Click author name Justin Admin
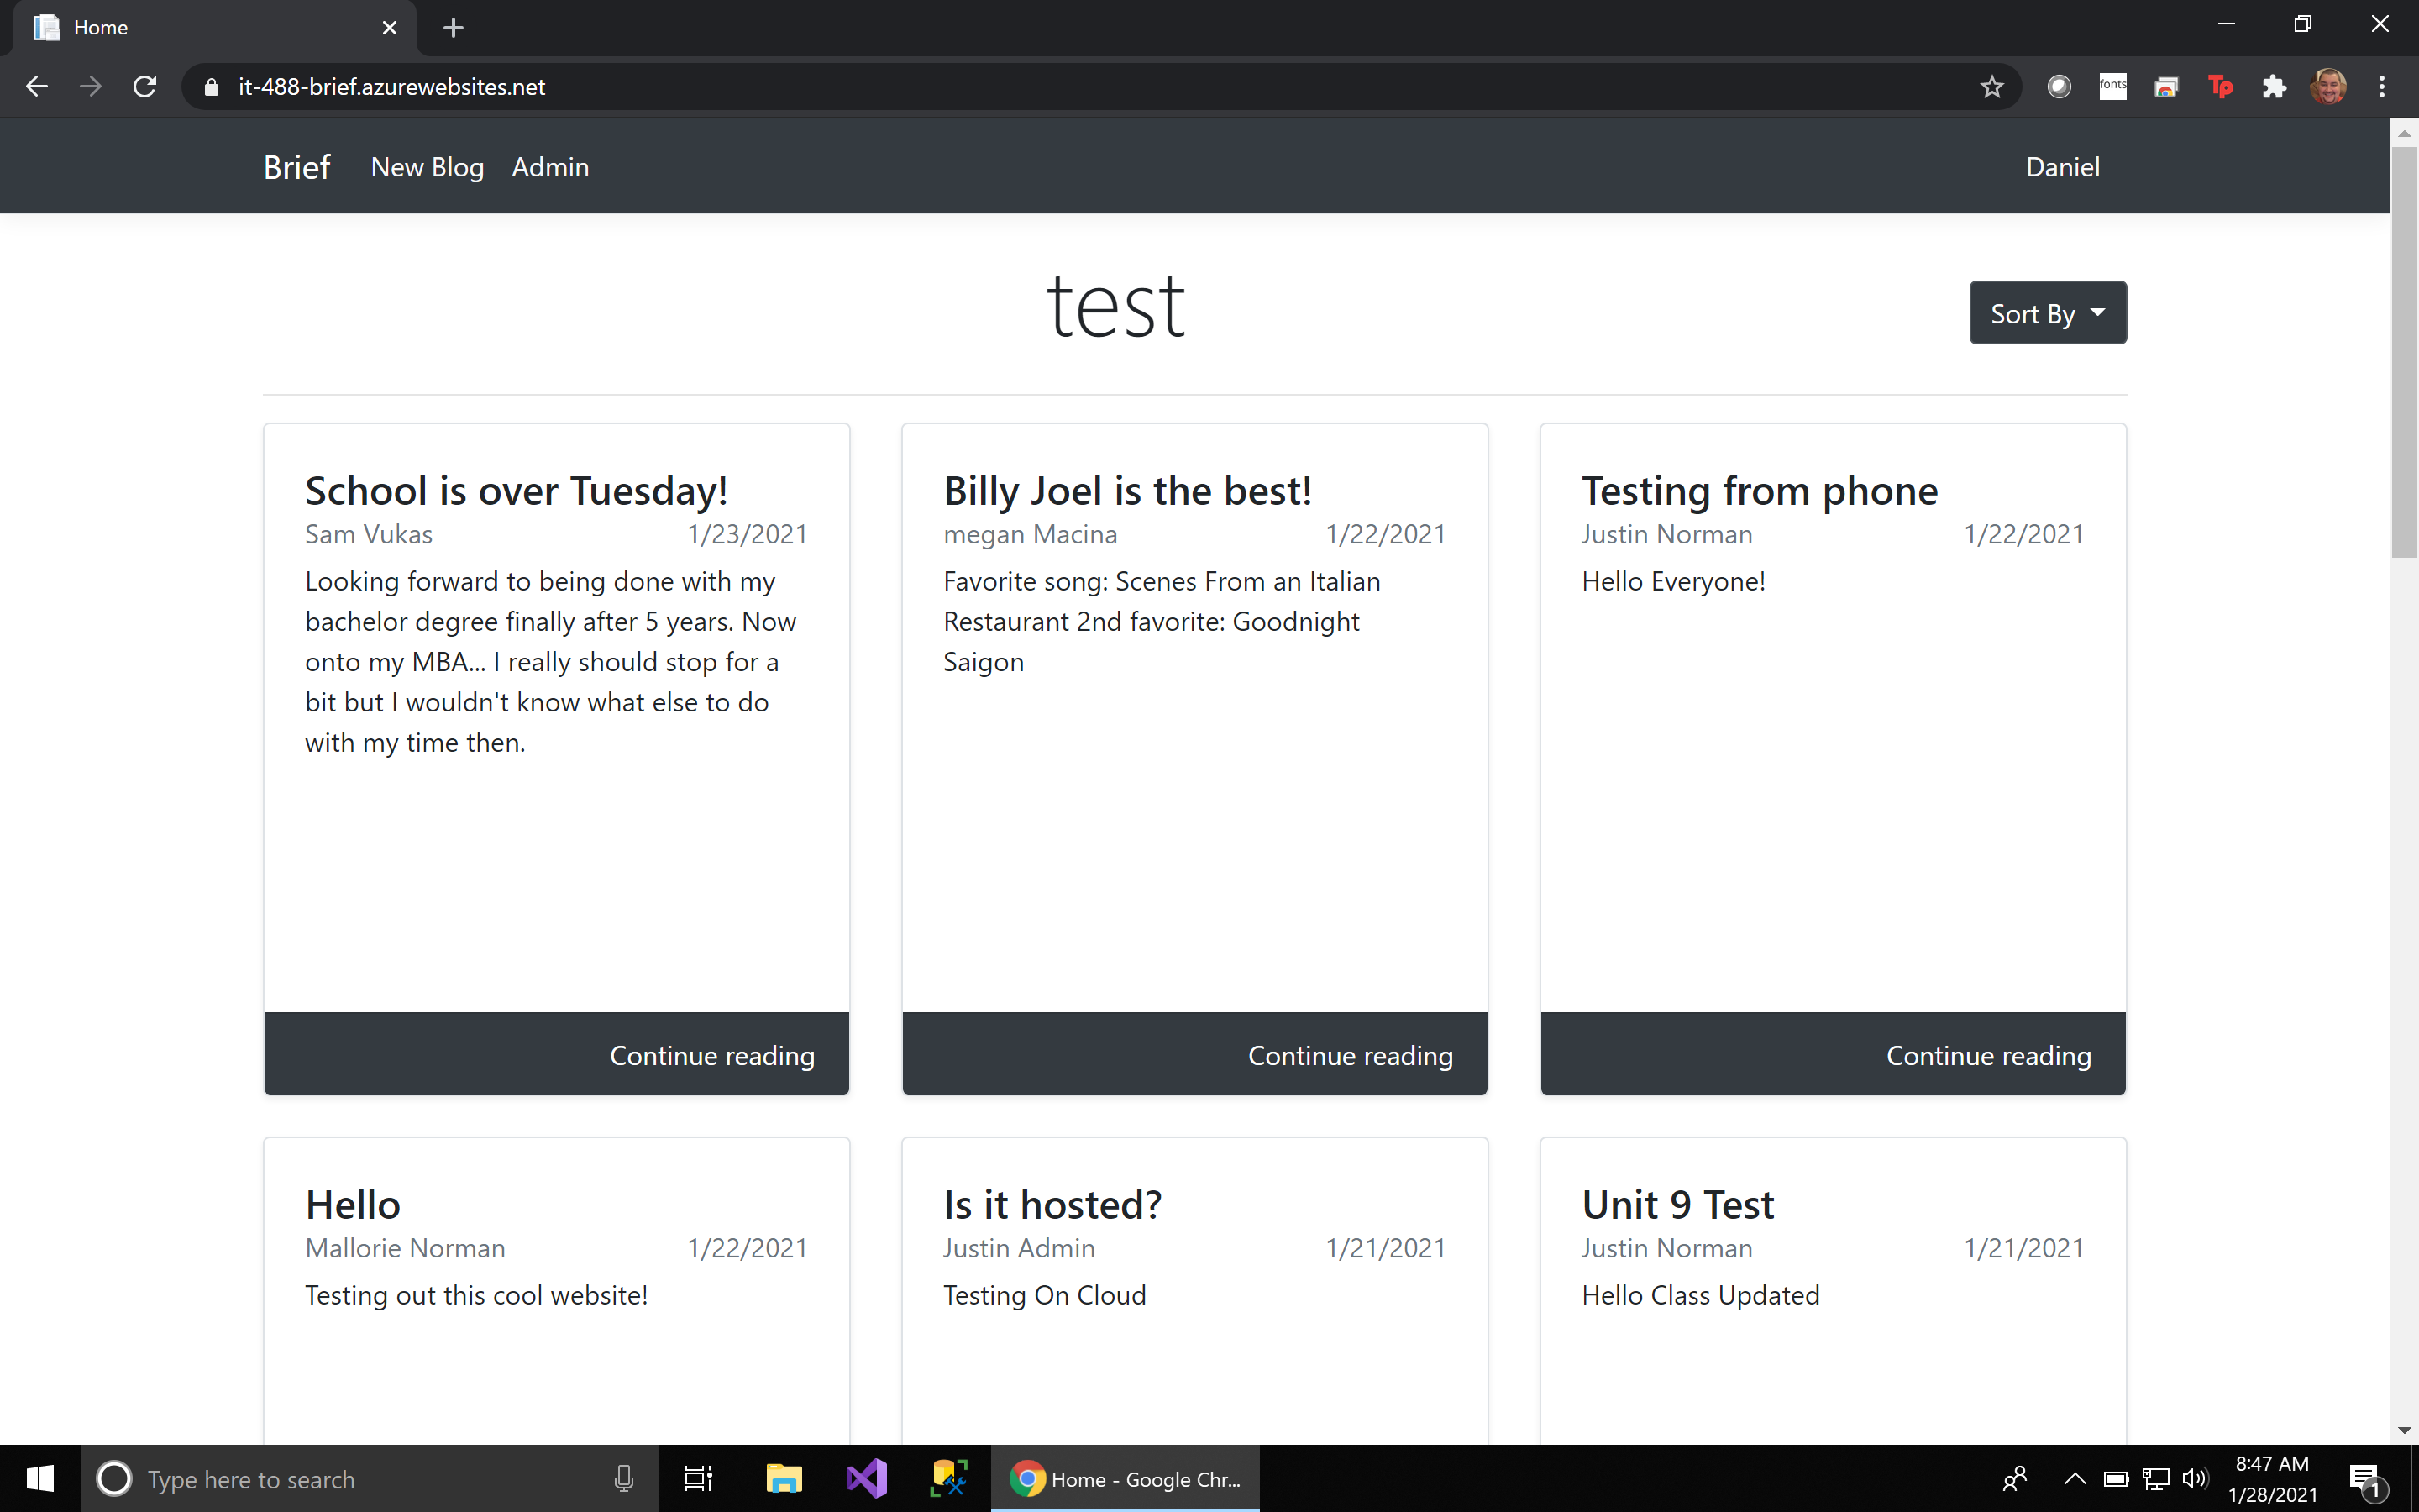The image size is (2419, 1512). pyautogui.click(x=1019, y=1248)
